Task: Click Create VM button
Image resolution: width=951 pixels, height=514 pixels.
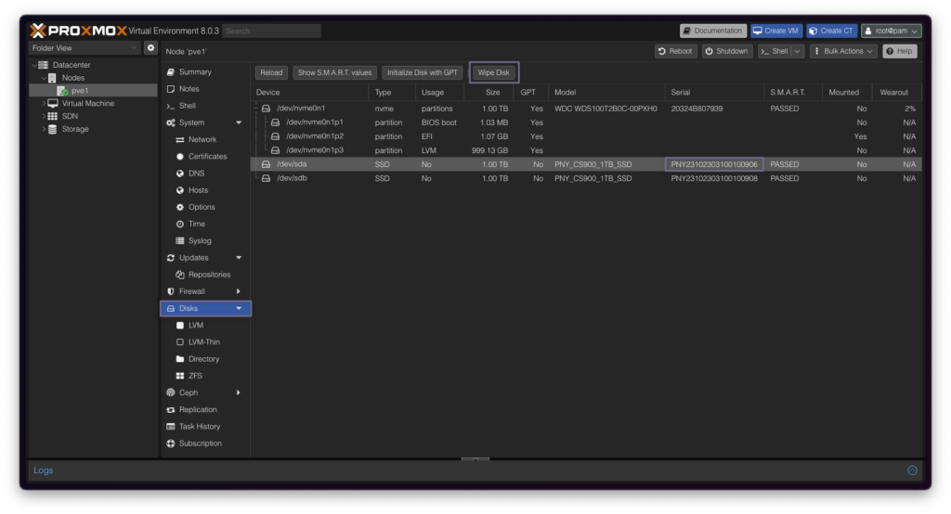Action: pos(776,31)
